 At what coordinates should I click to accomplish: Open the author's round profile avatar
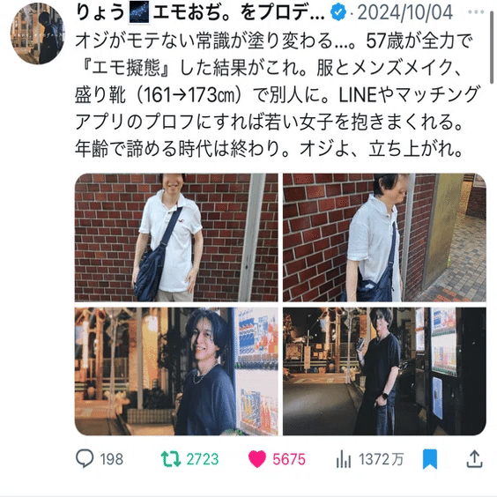[37, 33]
